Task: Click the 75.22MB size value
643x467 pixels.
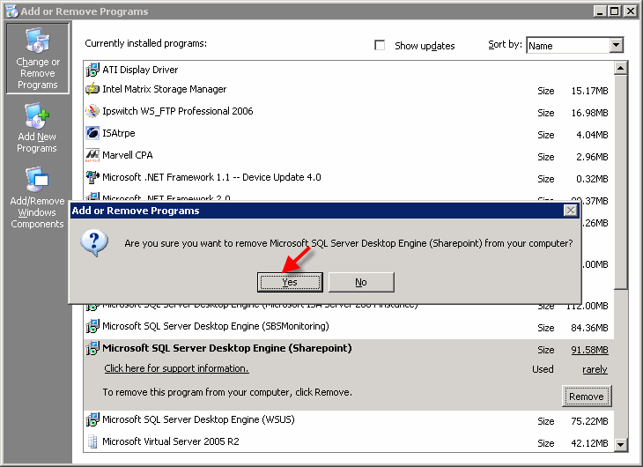Action: coord(589,421)
